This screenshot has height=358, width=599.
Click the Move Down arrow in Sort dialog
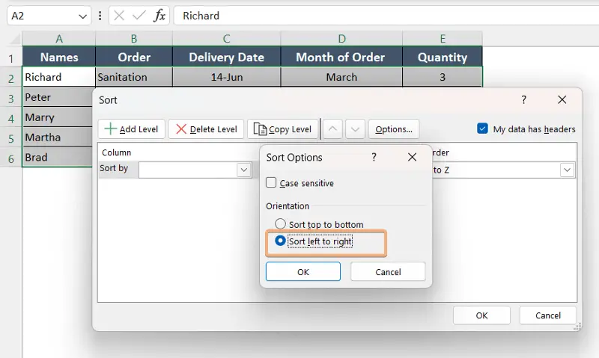[x=355, y=129]
